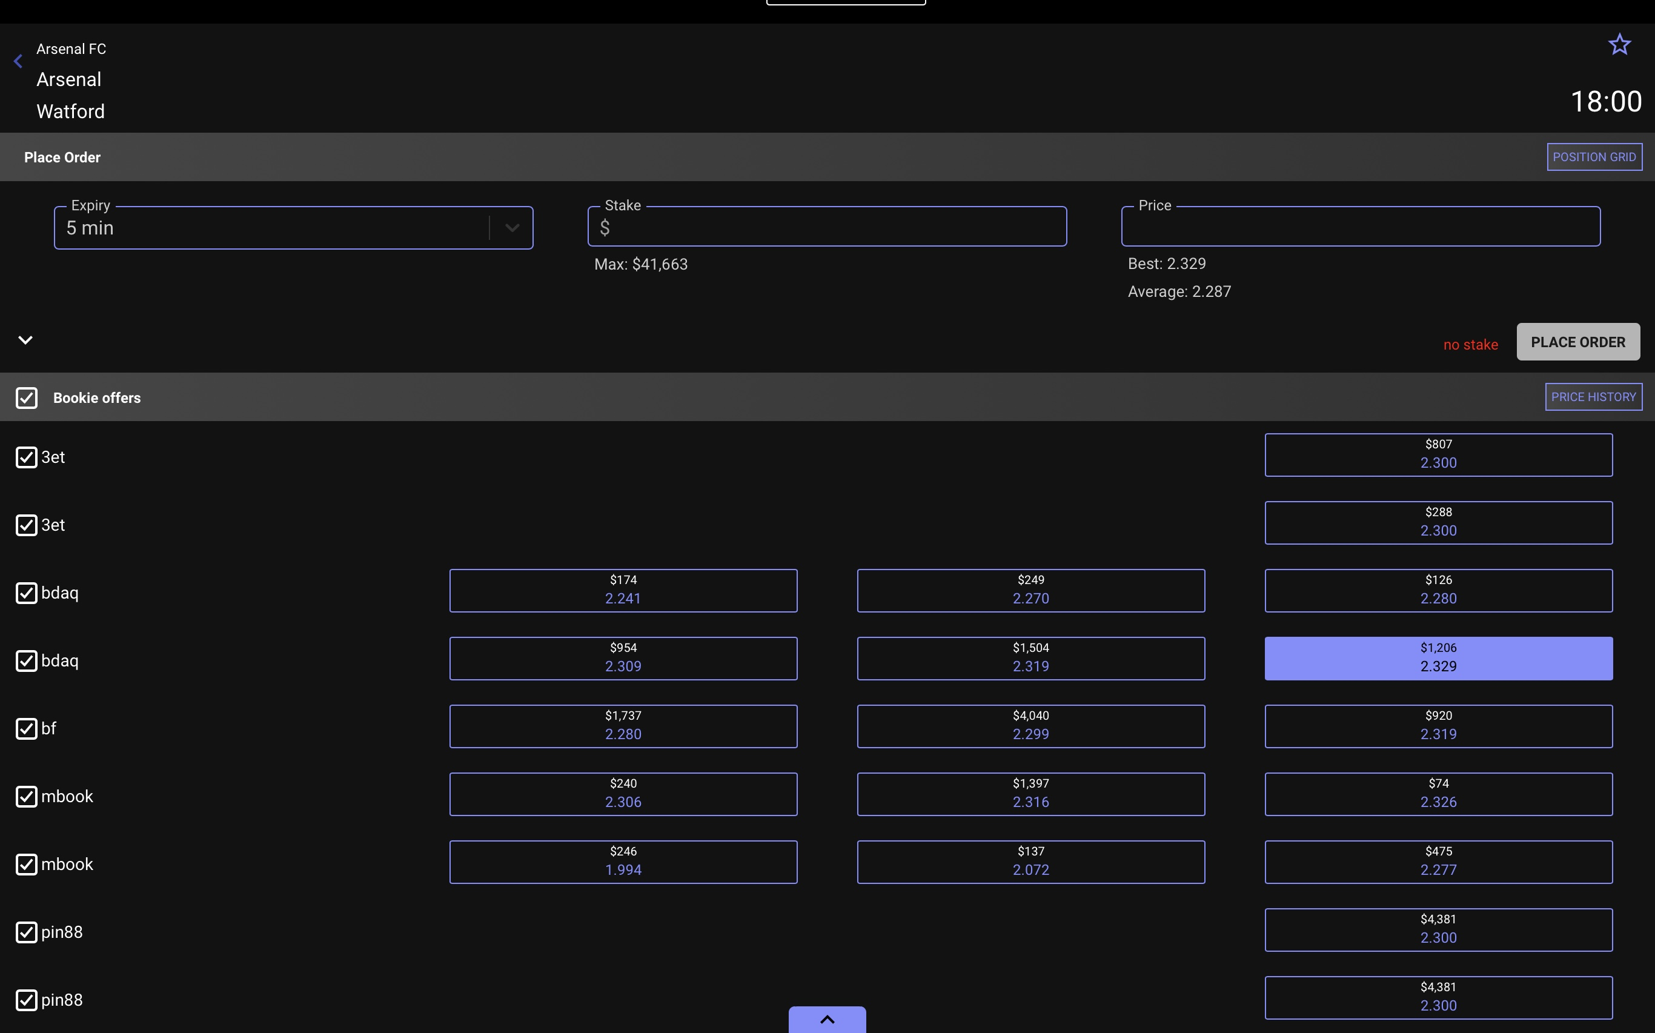This screenshot has width=1655, height=1033.
Task: Favorite this match with the star icon
Action: (1619, 45)
